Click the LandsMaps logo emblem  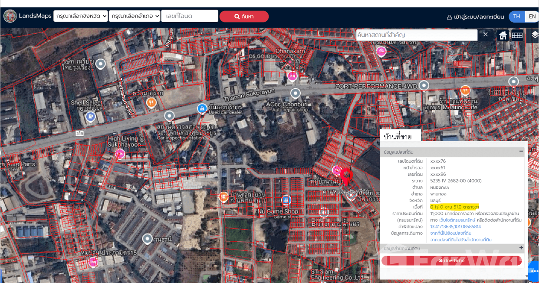(10, 16)
